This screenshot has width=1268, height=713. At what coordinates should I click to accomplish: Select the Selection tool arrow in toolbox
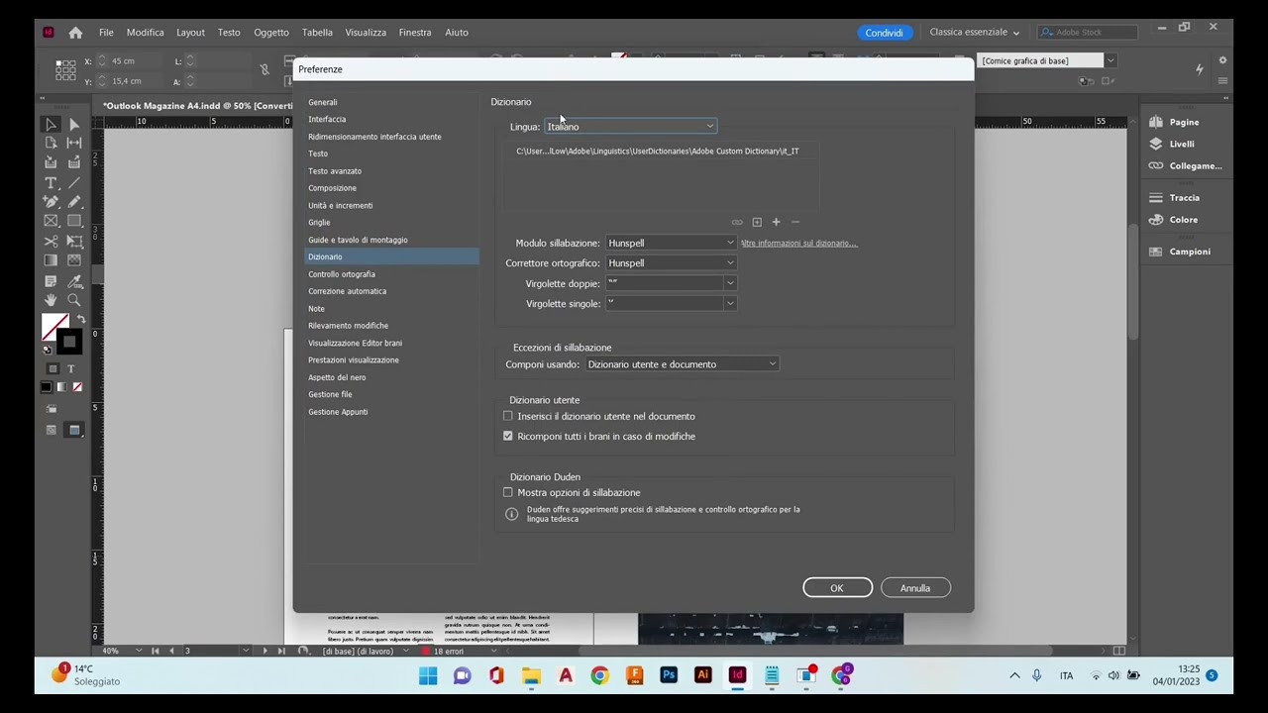click(51, 125)
